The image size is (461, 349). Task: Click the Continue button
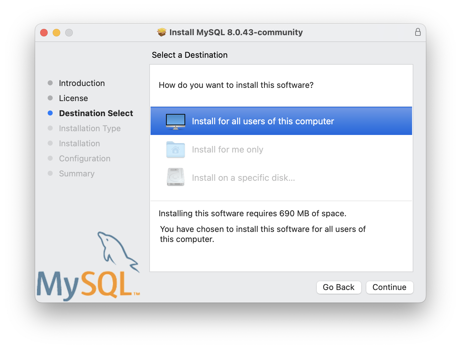coord(389,287)
